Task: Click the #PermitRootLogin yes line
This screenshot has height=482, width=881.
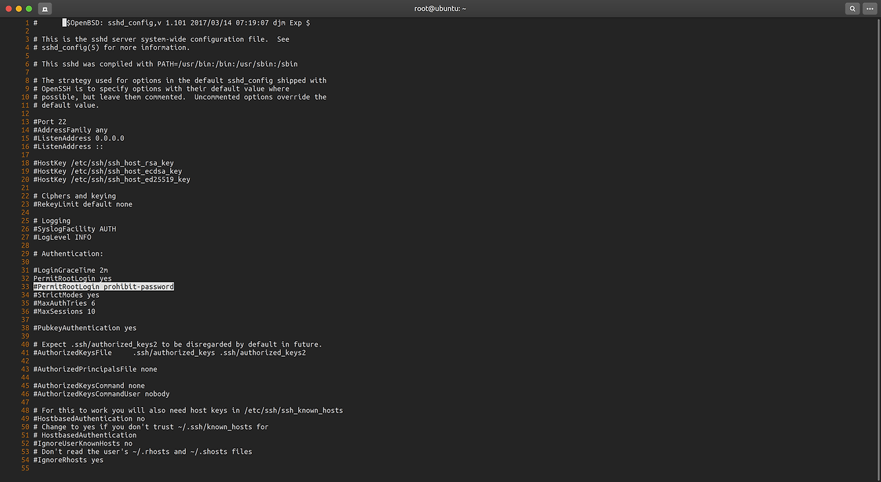Action: (72, 278)
